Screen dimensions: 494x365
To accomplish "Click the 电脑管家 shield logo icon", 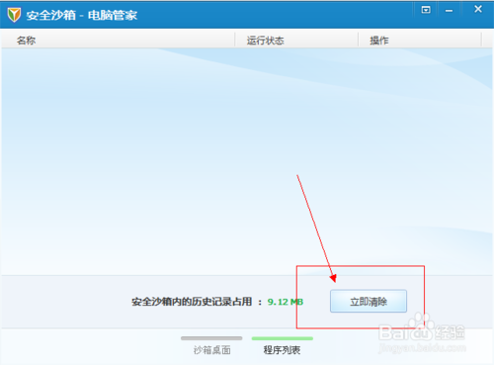I will (x=14, y=15).
